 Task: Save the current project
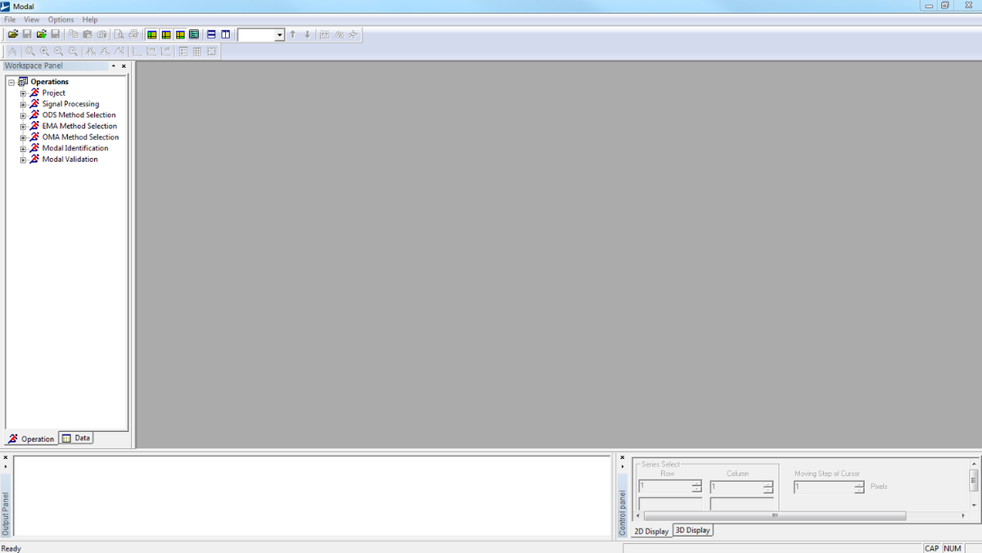point(27,34)
